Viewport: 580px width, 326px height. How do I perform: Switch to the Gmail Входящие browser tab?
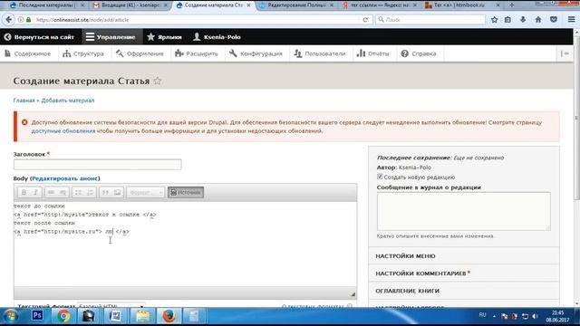coord(130,5)
